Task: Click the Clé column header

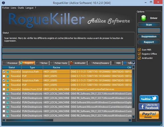Action: (101, 67)
